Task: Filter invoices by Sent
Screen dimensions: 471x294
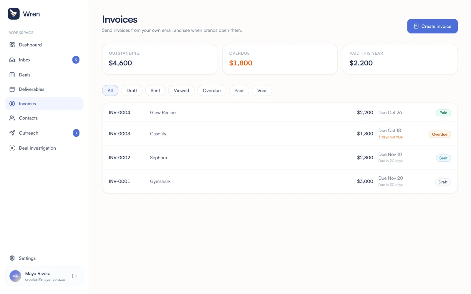Action: point(155,91)
